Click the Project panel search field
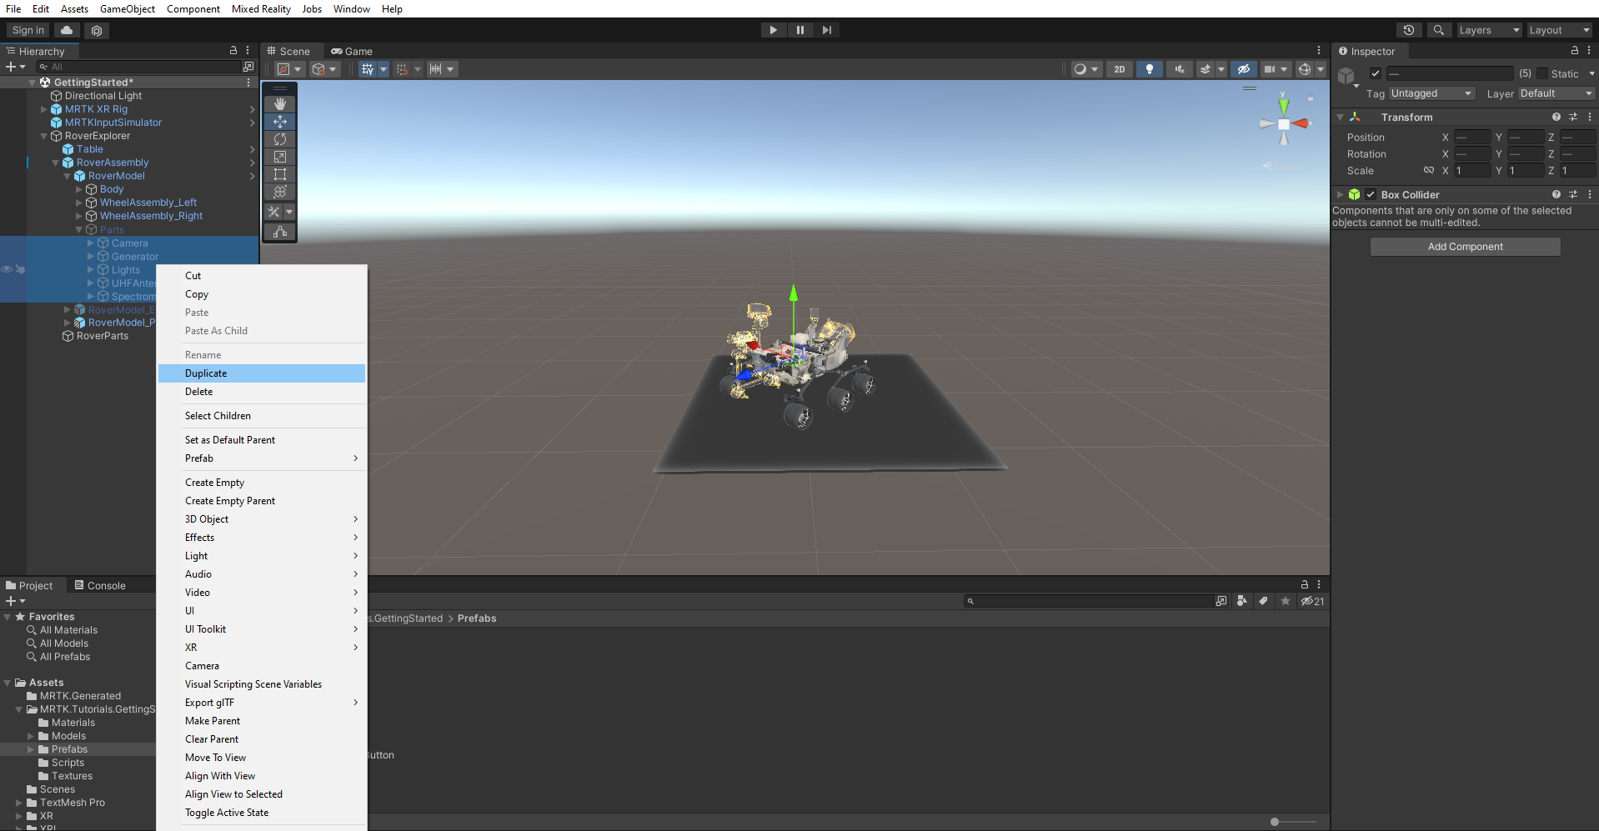1599x831 pixels. [1088, 601]
